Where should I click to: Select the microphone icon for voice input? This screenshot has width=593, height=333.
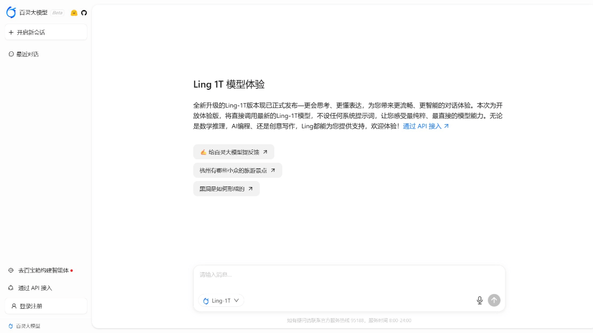pos(479,300)
